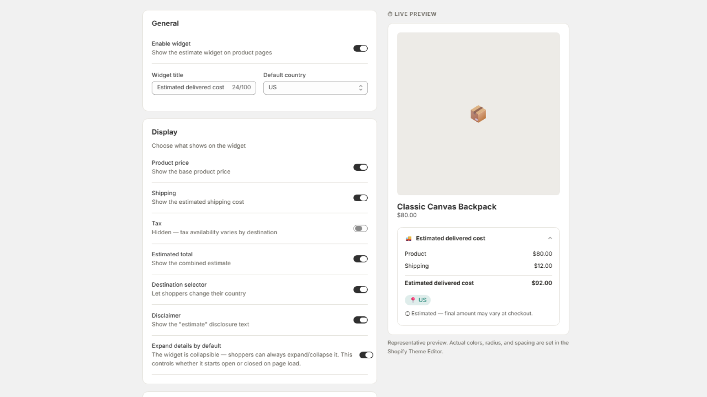Turn off the Disclaimer toggle

pos(361,320)
